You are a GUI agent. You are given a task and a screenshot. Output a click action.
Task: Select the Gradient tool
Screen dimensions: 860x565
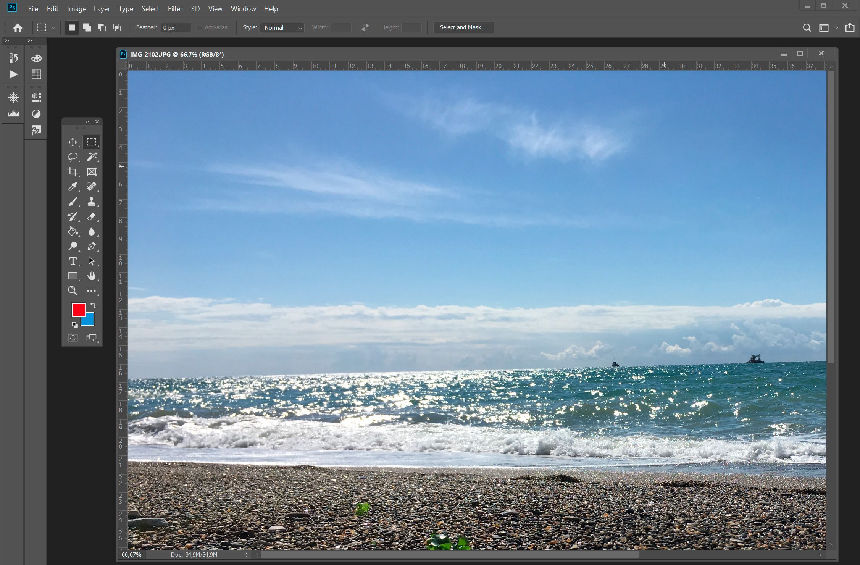73,231
